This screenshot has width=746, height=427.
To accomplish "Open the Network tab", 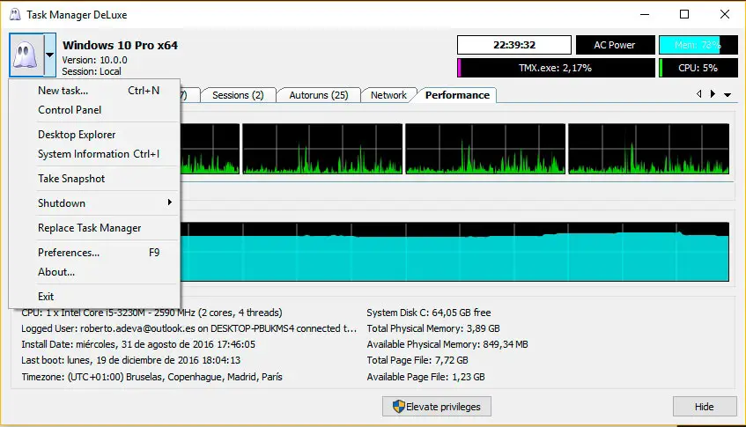I will [x=388, y=95].
